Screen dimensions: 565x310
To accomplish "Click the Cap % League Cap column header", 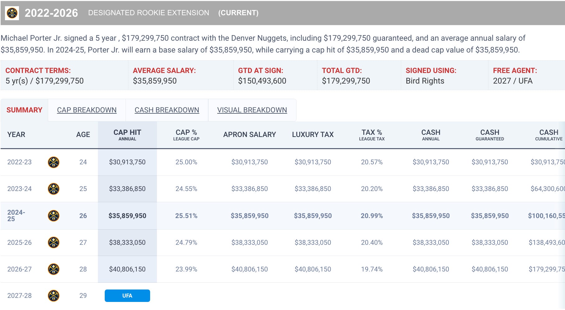I will click(186, 135).
